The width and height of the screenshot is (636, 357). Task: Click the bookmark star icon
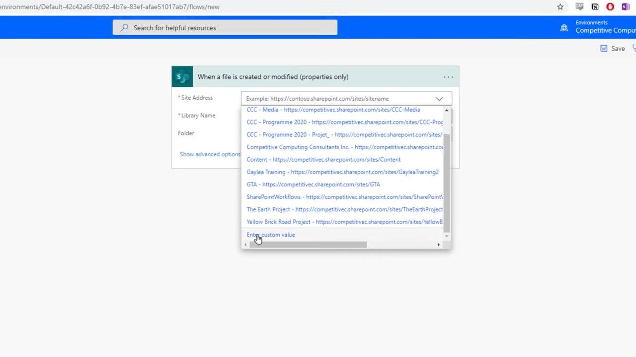click(560, 7)
